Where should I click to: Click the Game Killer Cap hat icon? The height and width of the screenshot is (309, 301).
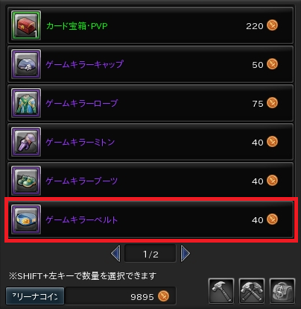(26, 64)
